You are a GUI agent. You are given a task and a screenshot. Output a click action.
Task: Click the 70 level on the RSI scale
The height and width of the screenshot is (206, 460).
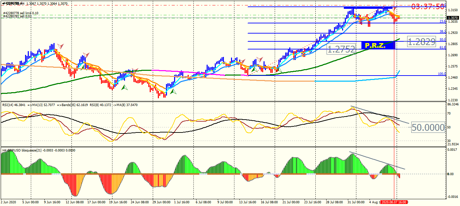click(449, 114)
